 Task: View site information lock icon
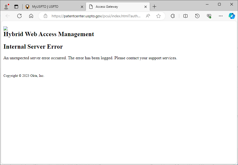(45, 16)
